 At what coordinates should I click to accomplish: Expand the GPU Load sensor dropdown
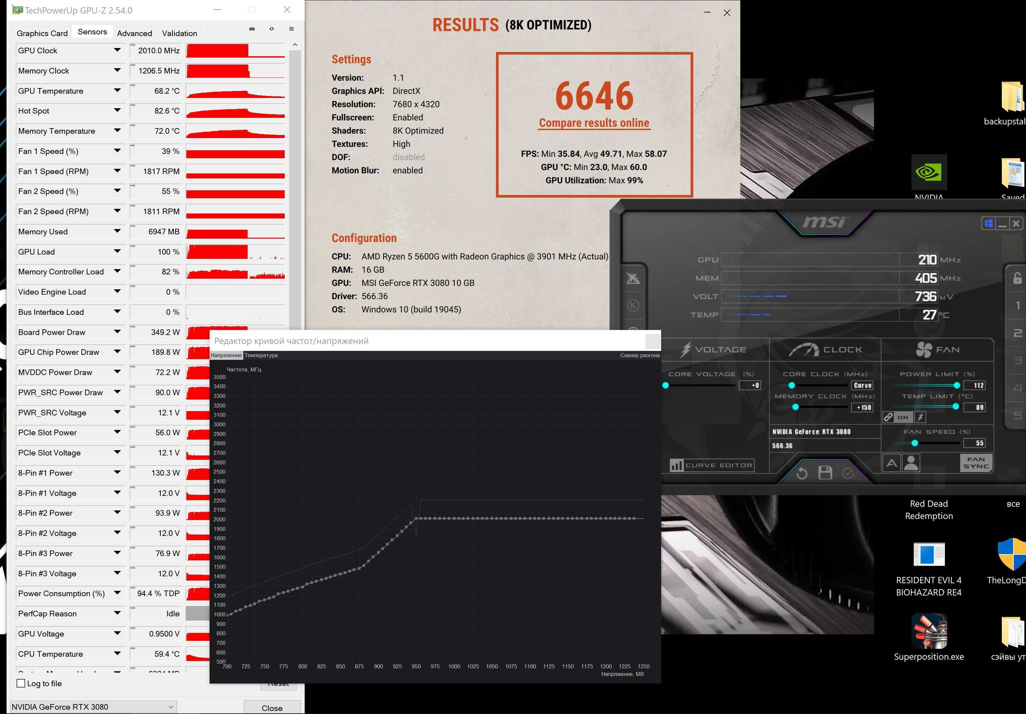(117, 251)
